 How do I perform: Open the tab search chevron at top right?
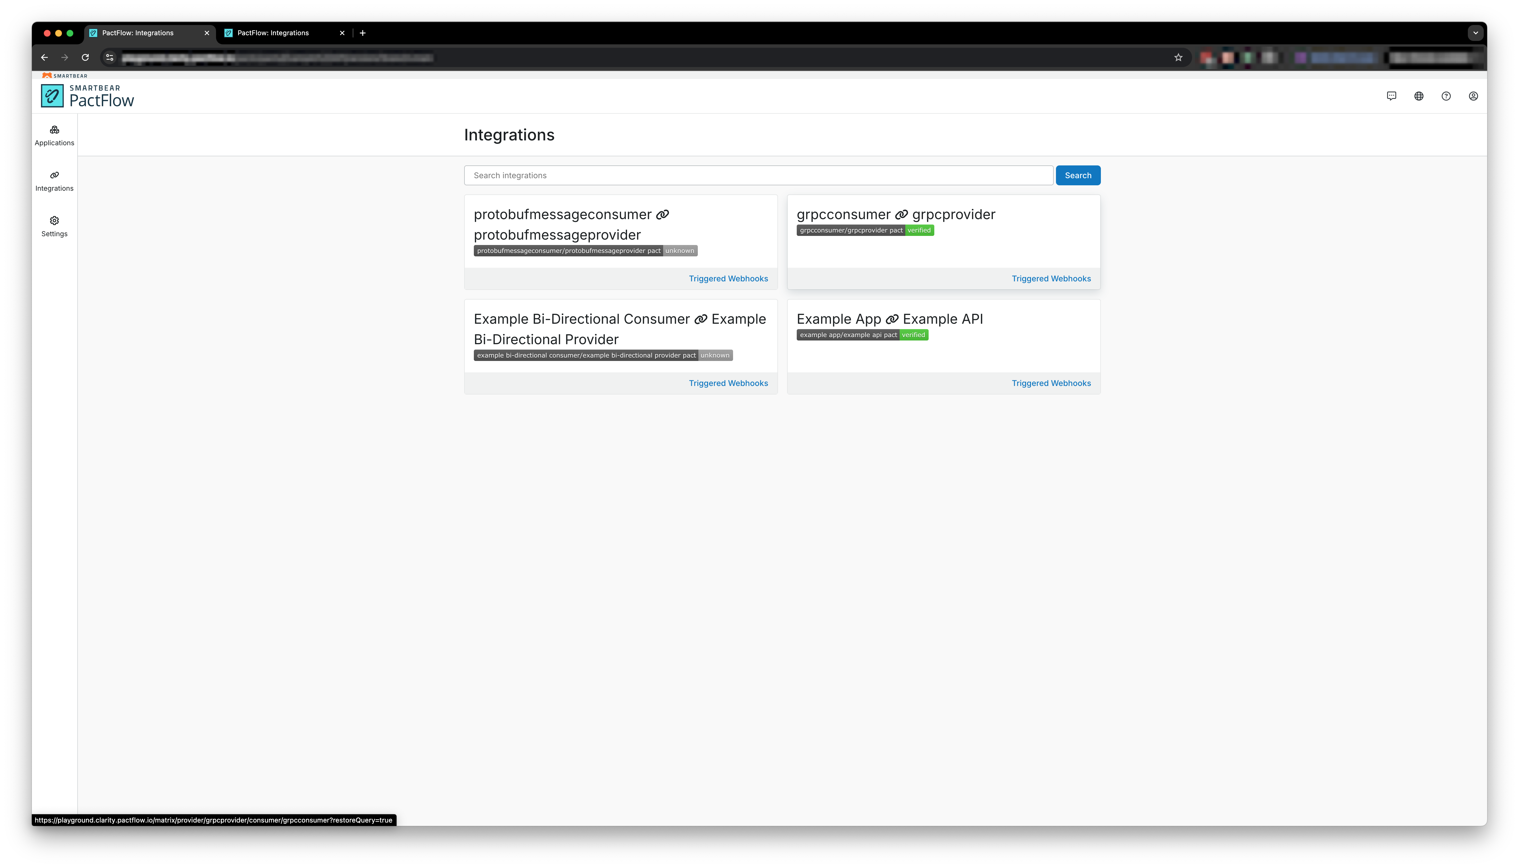point(1476,33)
